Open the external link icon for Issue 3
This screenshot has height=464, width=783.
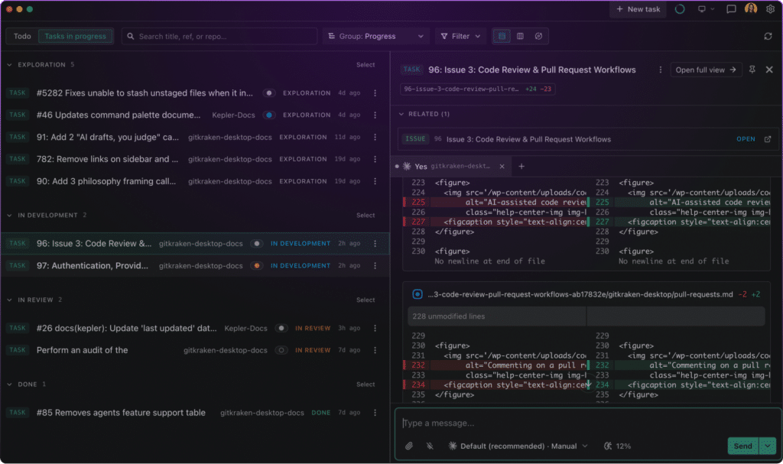coord(768,139)
